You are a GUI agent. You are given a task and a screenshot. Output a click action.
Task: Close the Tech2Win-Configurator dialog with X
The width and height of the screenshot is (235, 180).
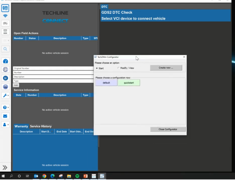(184, 57)
